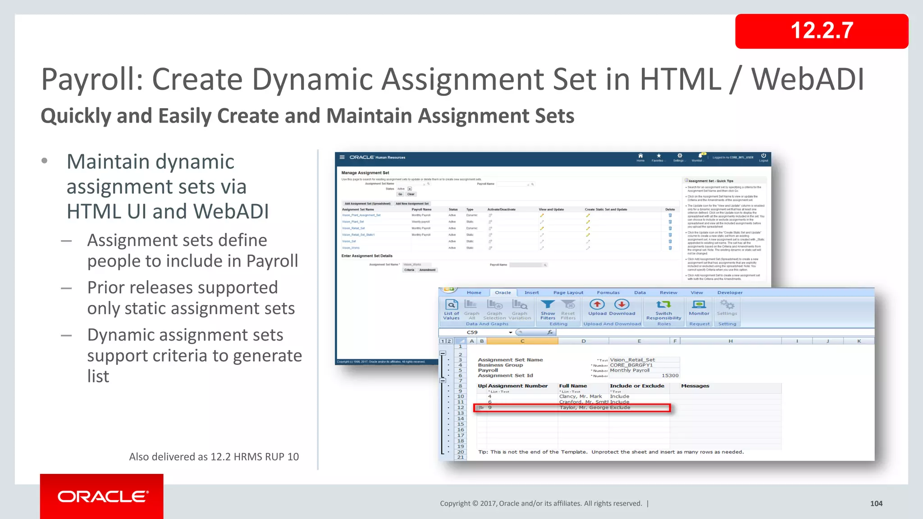
Task: Collapse the lower outline group minus button
Action: [x=443, y=381]
